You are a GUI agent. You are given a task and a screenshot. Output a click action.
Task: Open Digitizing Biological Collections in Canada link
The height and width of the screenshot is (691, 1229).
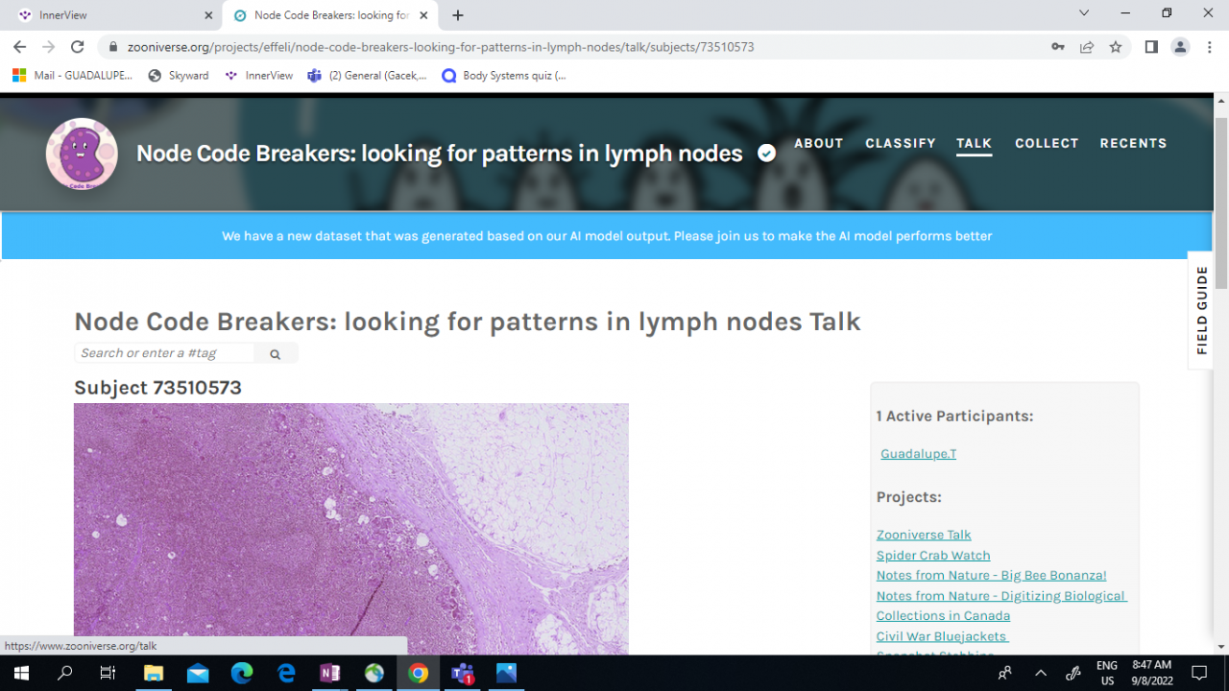[x=1000, y=606]
